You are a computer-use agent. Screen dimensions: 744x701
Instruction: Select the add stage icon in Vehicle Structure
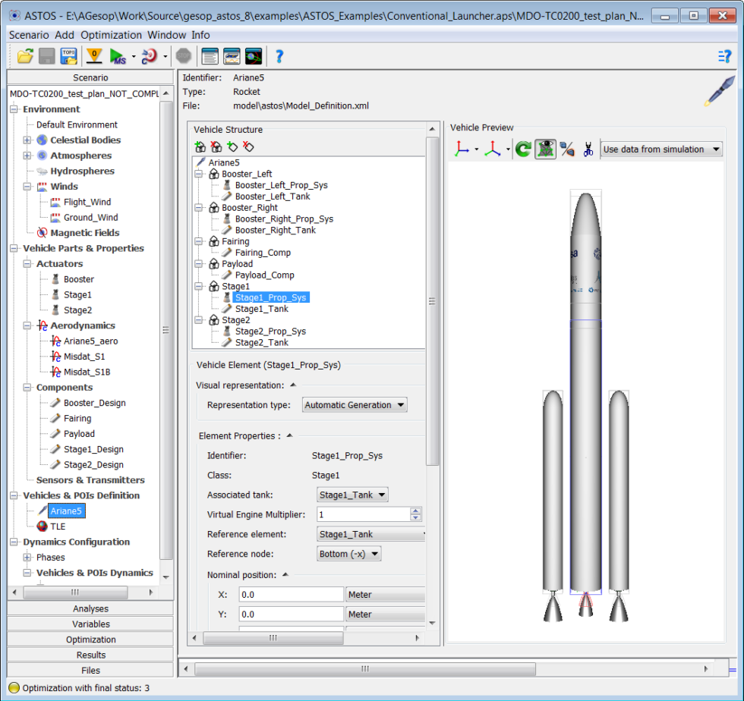pyautogui.click(x=199, y=147)
